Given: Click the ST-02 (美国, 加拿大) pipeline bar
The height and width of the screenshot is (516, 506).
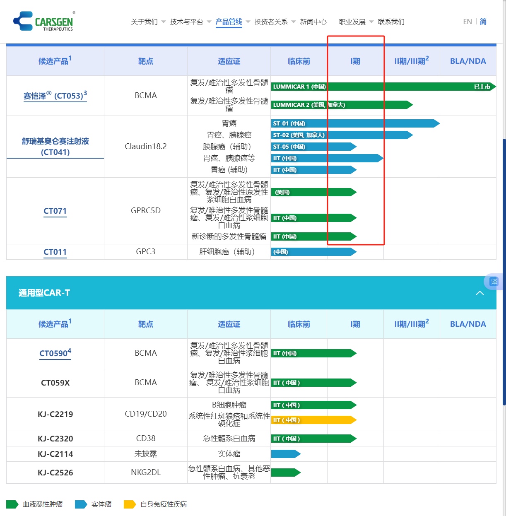Looking at the screenshot, I should click(342, 135).
